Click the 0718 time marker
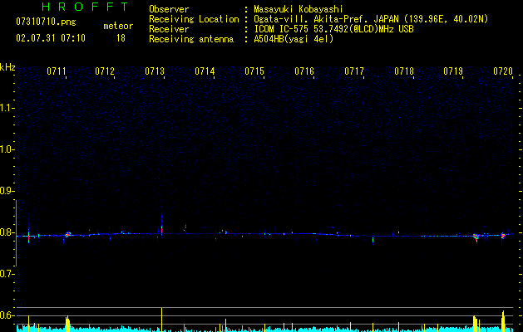 point(404,71)
